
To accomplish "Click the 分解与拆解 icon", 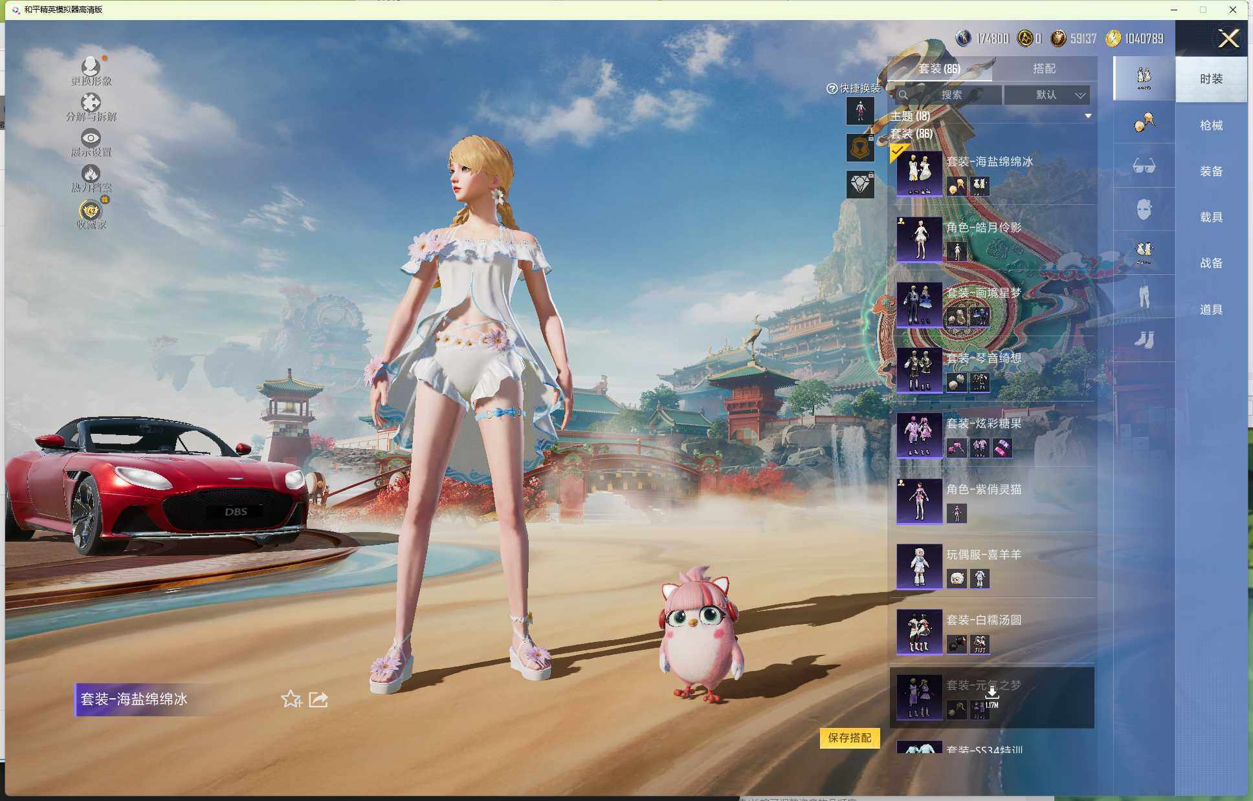I will click(91, 103).
